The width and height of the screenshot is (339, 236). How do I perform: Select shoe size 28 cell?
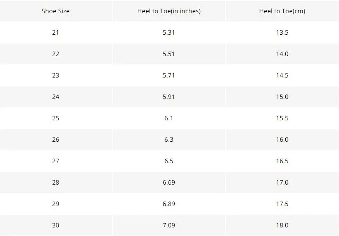tap(56, 182)
